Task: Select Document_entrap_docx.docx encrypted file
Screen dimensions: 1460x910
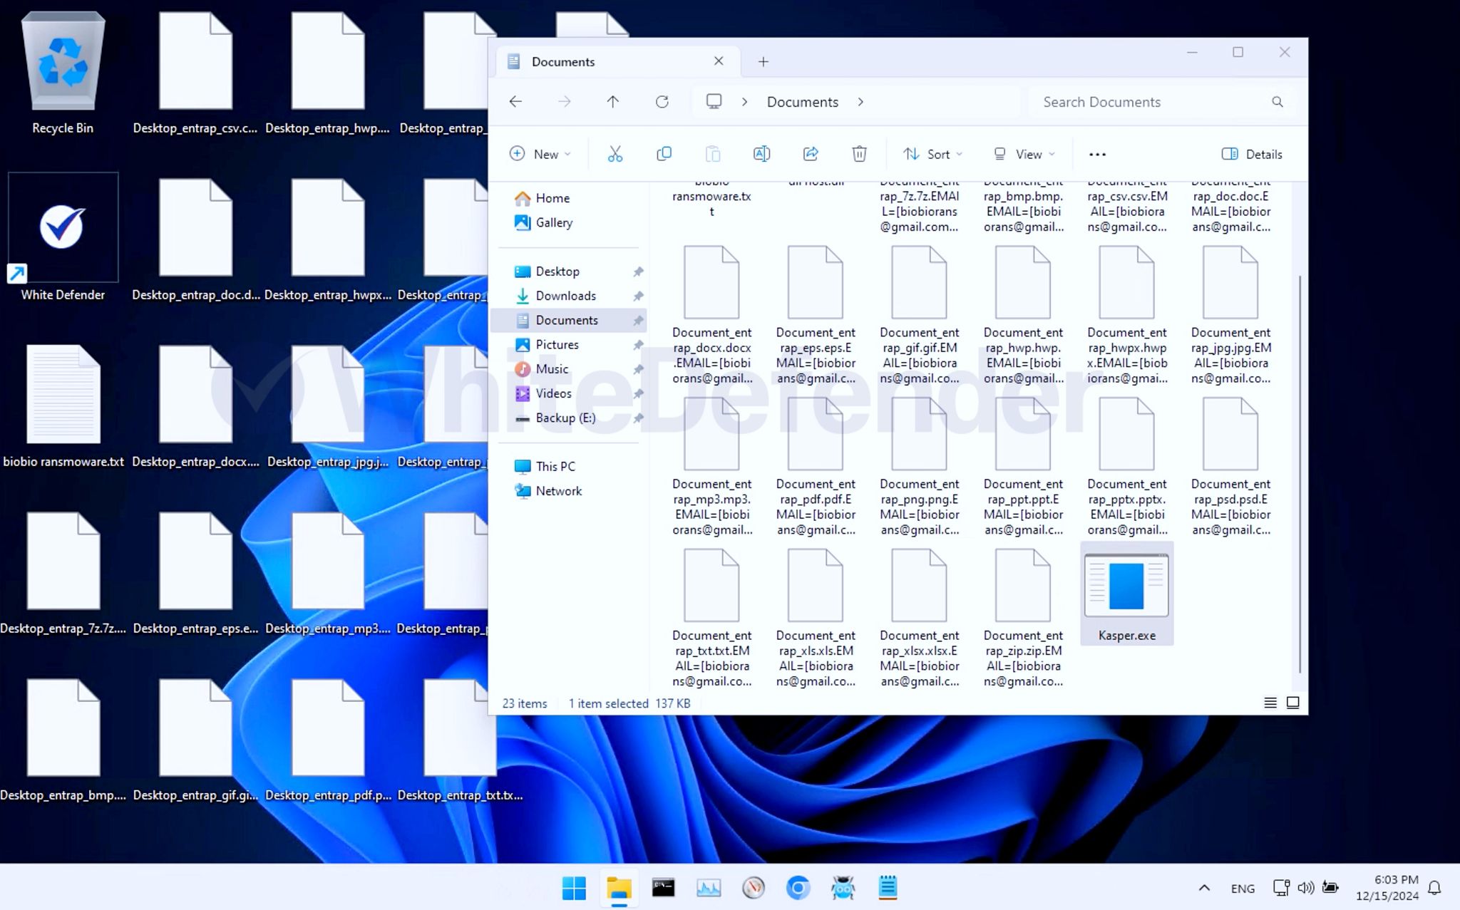Action: click(x=711, y=315)
